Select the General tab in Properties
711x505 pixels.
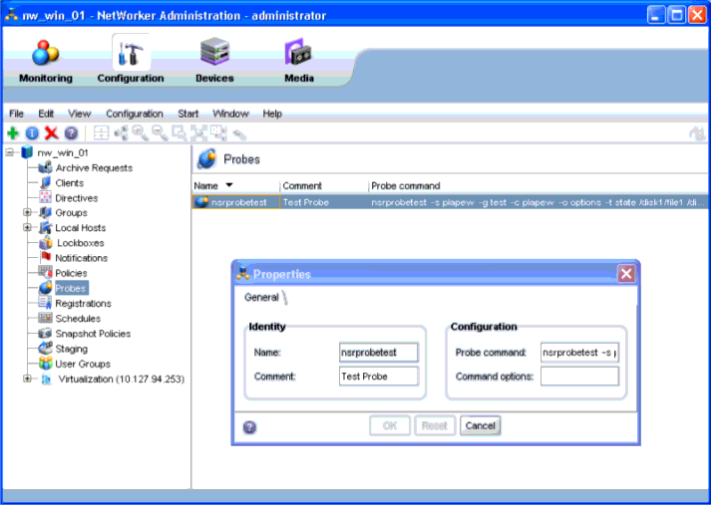pos(261,298)
